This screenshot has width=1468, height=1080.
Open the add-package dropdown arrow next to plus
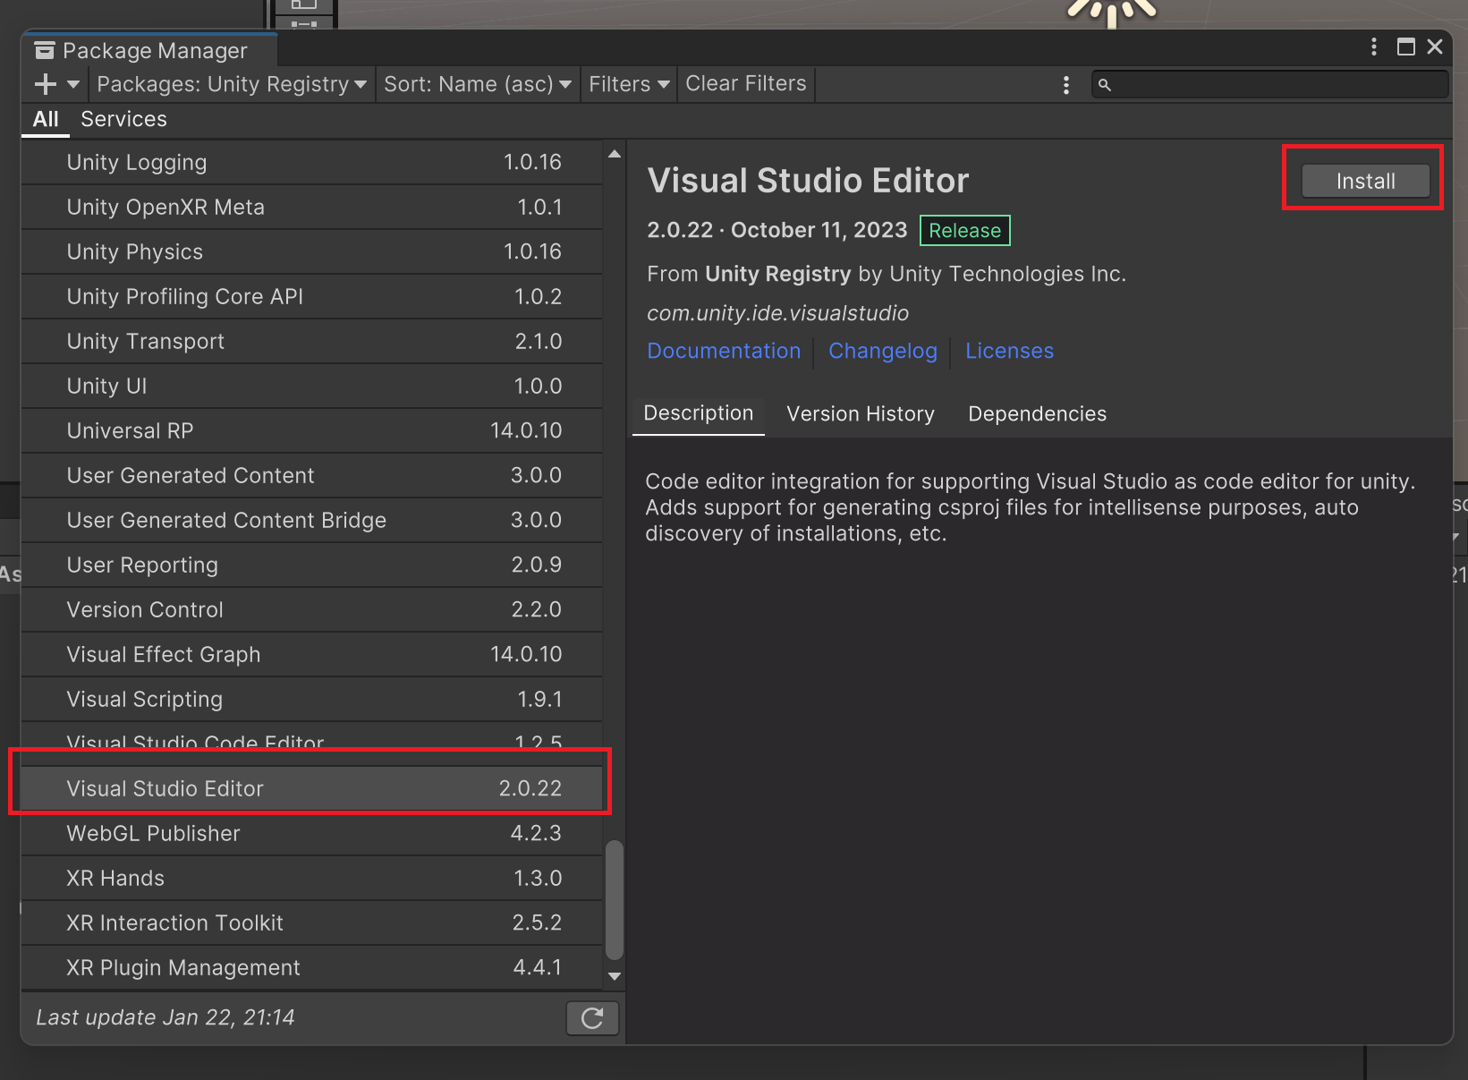pos(73,84)
